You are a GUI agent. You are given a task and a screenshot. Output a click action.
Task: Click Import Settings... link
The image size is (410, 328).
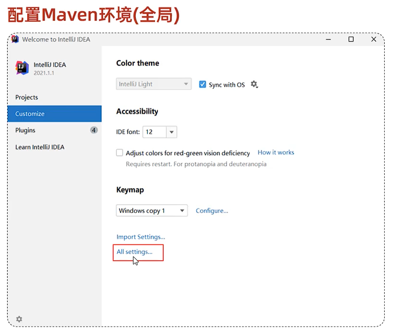[x=141, y=237]
